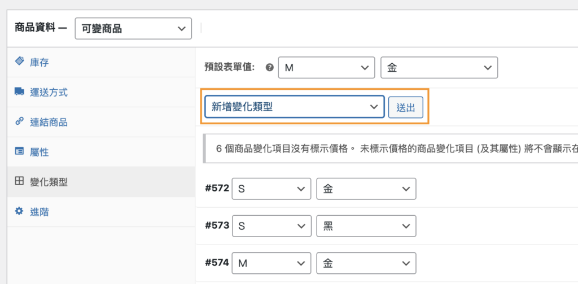Screen dimensions: 578x284
Task: Click the help icon beside 預設表單值
Action: [x=270, y=68]
